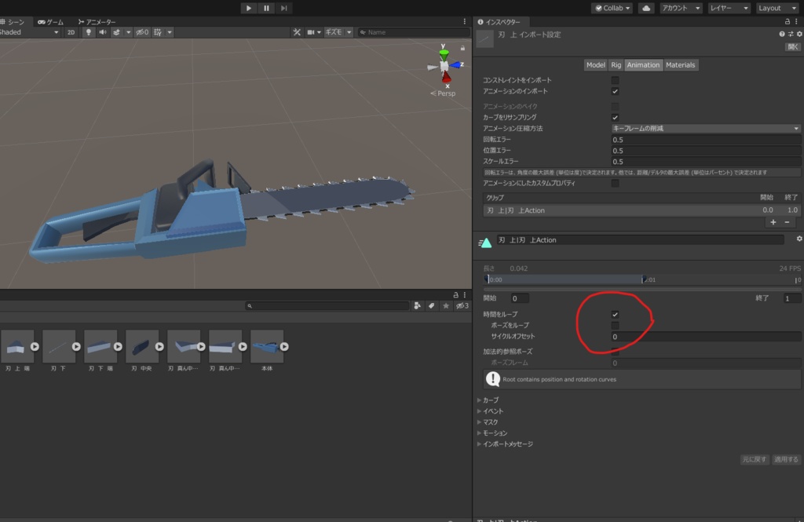804x522 pixels.
Task: Pause the editor playback
Action: pyautogui.click(x=266, y=8)
